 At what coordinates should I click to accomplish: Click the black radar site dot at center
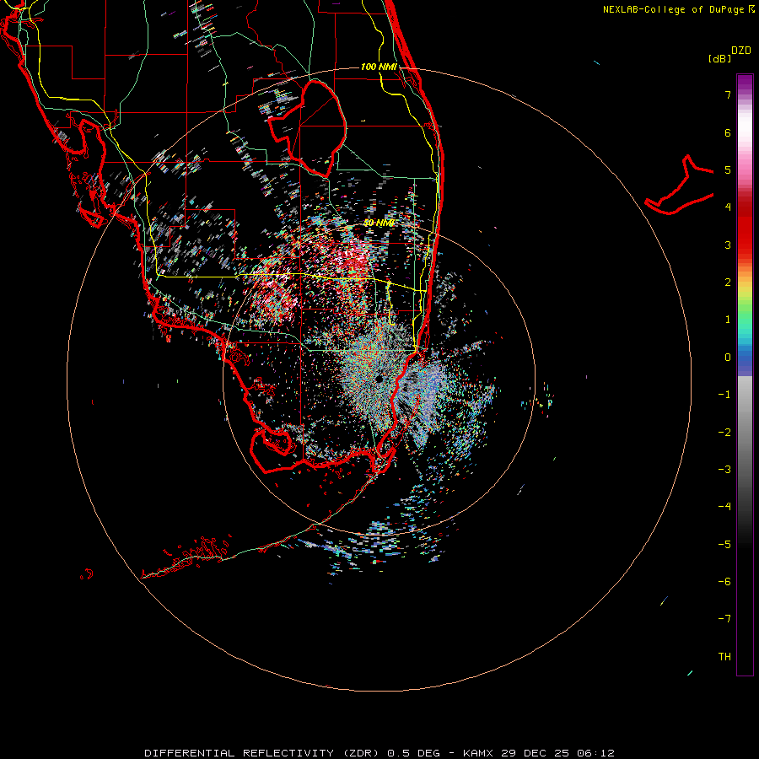point(379,379)
